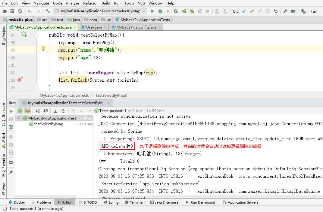The width and height of the screenshot is (323, 212).
Task: Open the Terminal tool window
Action: (134, 202)
